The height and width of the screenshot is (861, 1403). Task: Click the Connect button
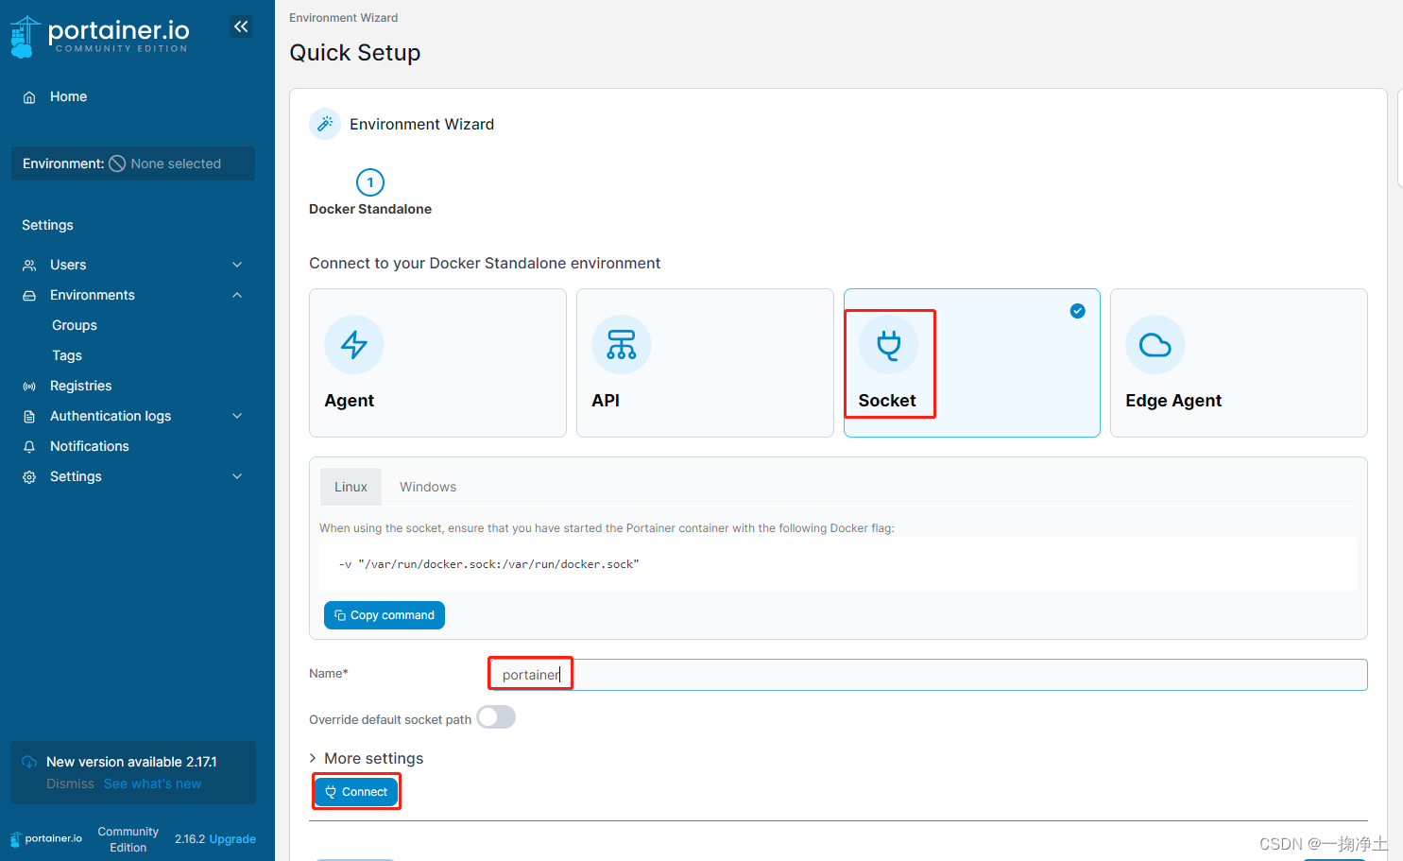[x=356, y=792]
